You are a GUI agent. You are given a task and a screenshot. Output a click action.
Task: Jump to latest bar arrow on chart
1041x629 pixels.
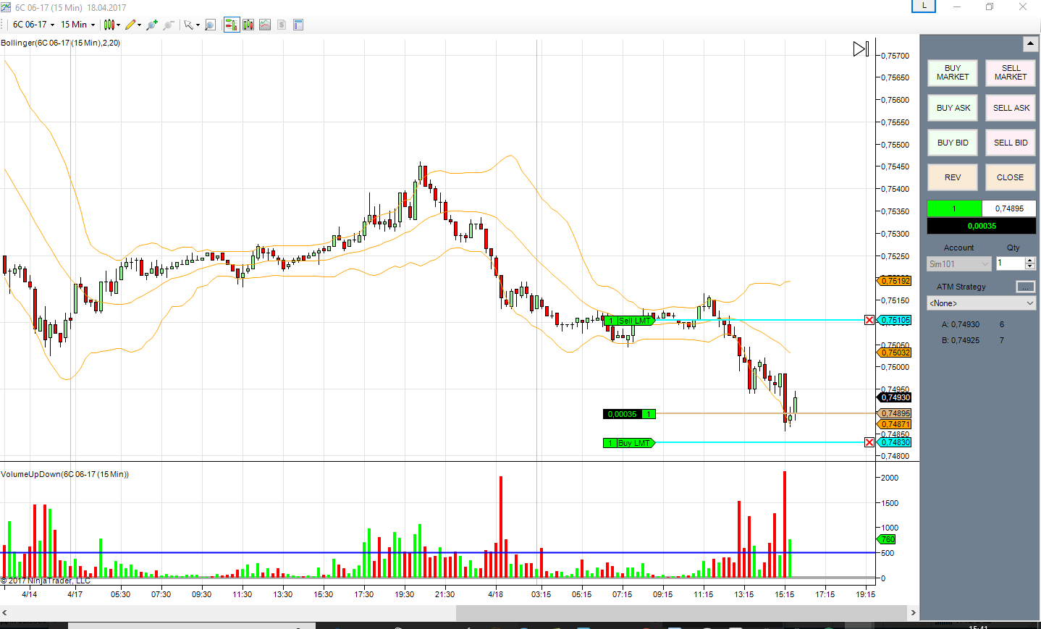click(861, 49)
